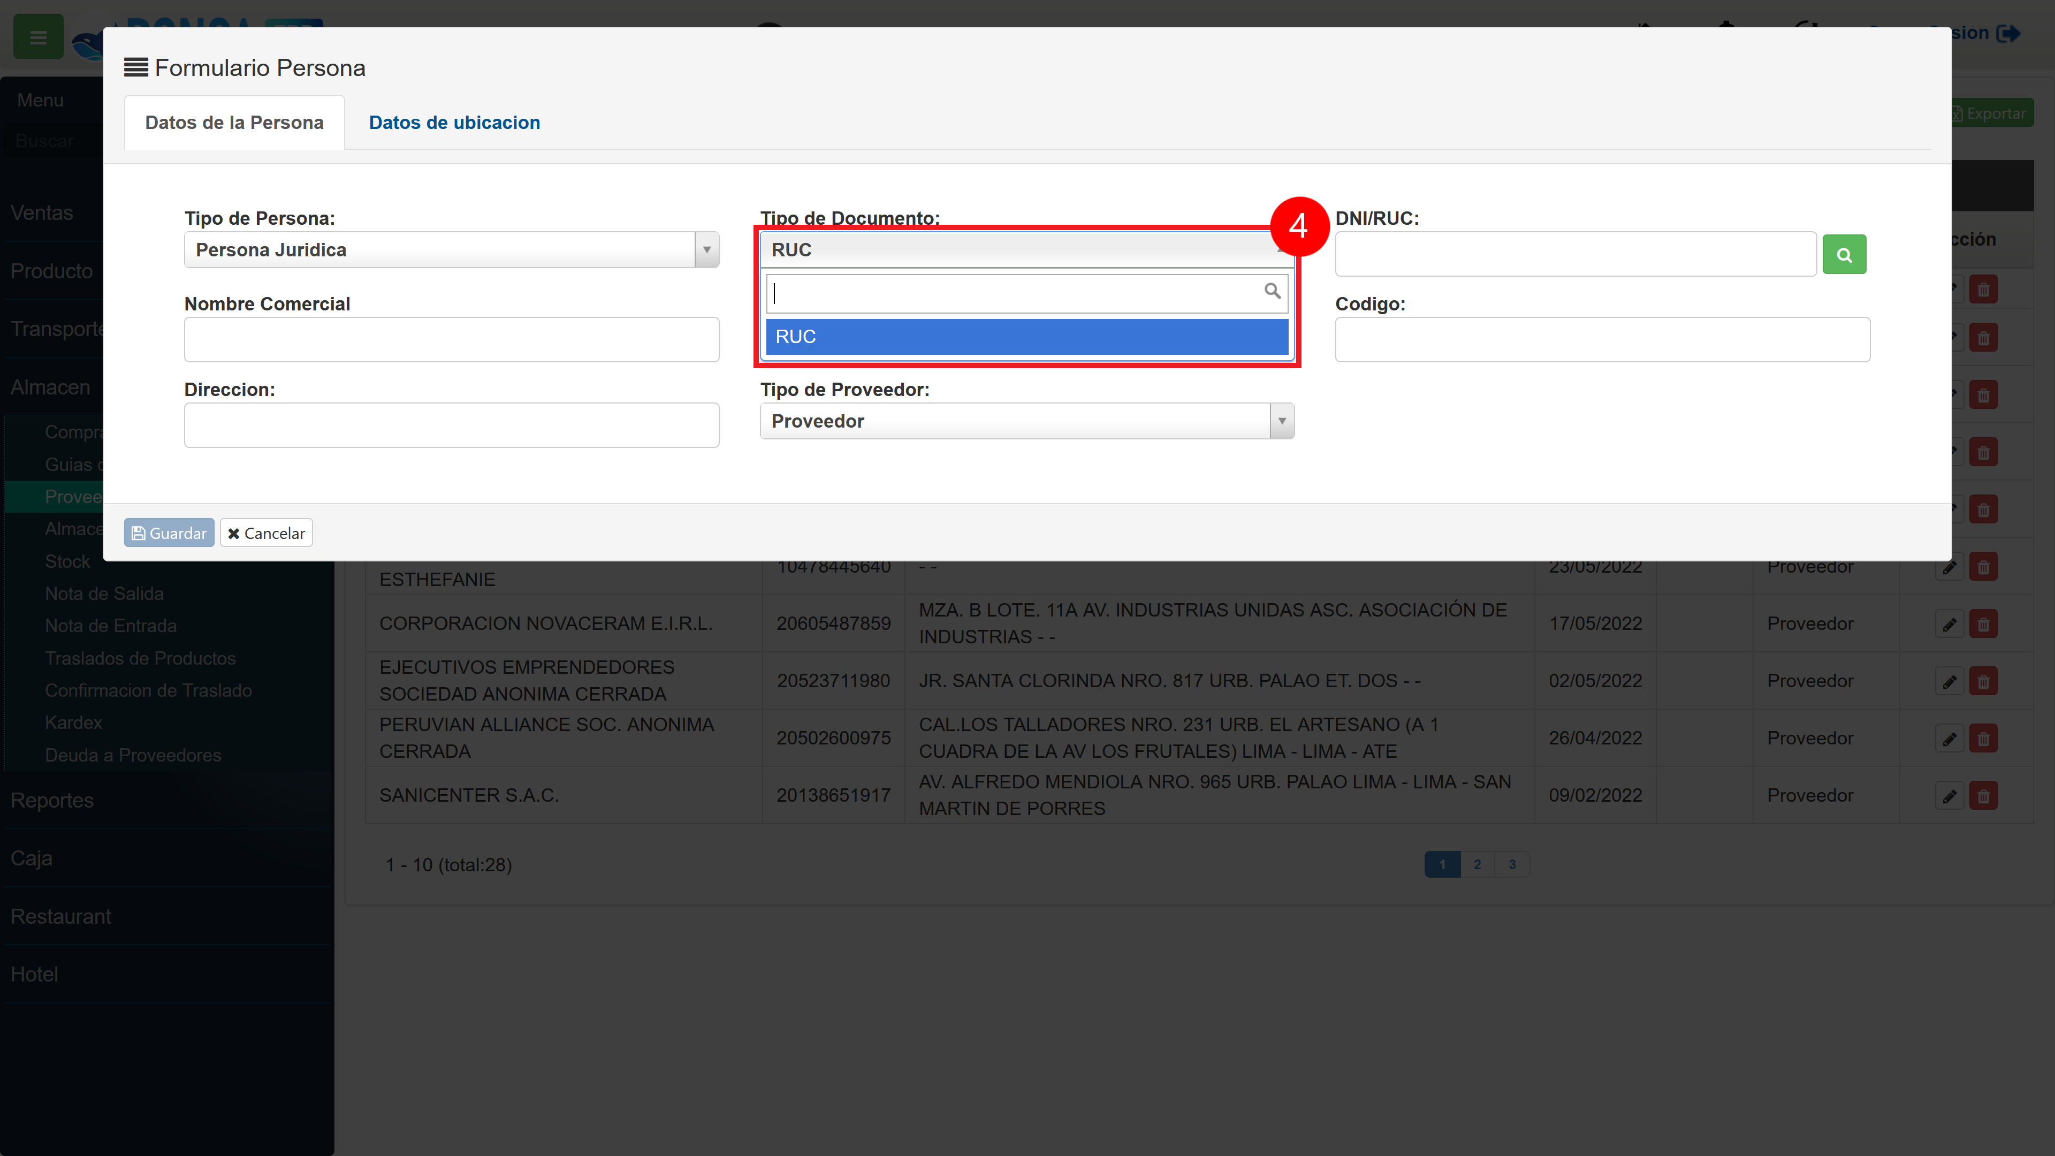Click the RUC number 20605487859
2055x1156 pixels.
tap(834, 624)
